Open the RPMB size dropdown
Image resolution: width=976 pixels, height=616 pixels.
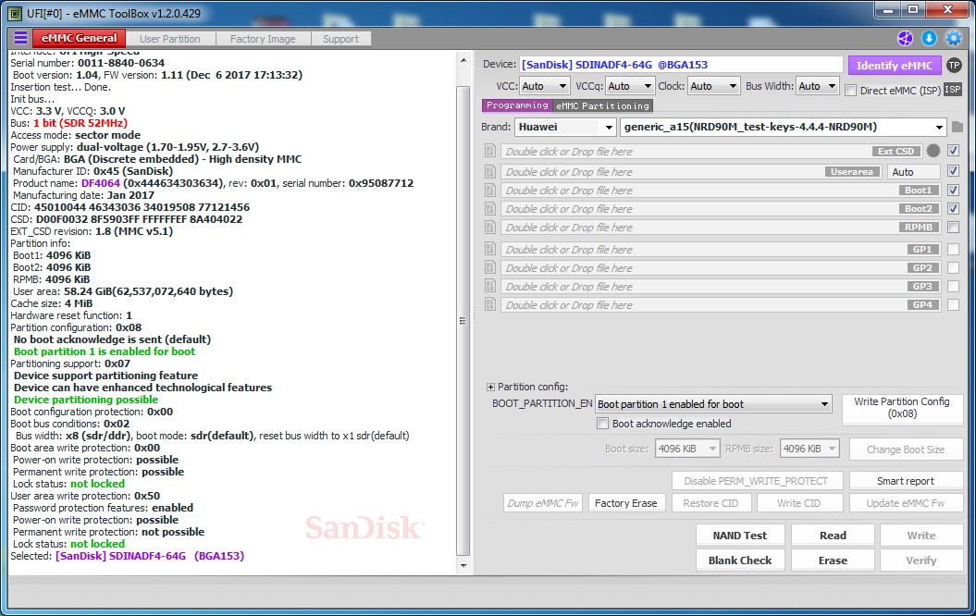(x=808, y=449)
